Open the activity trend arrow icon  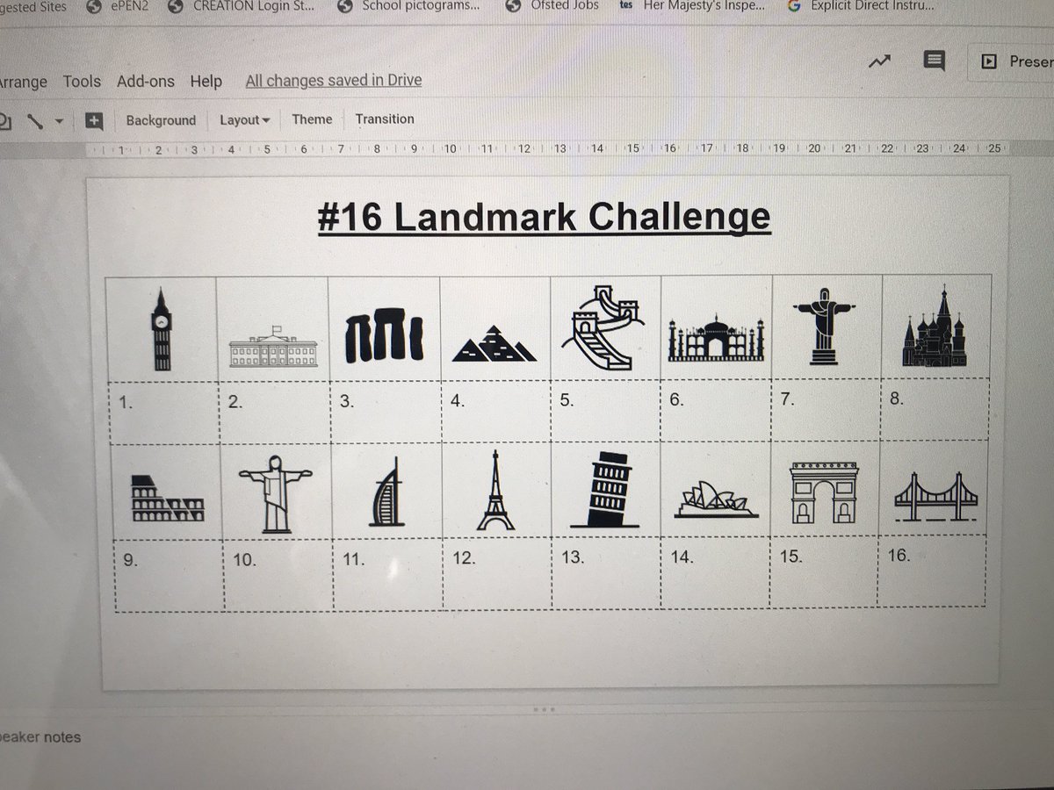(879, 61)
